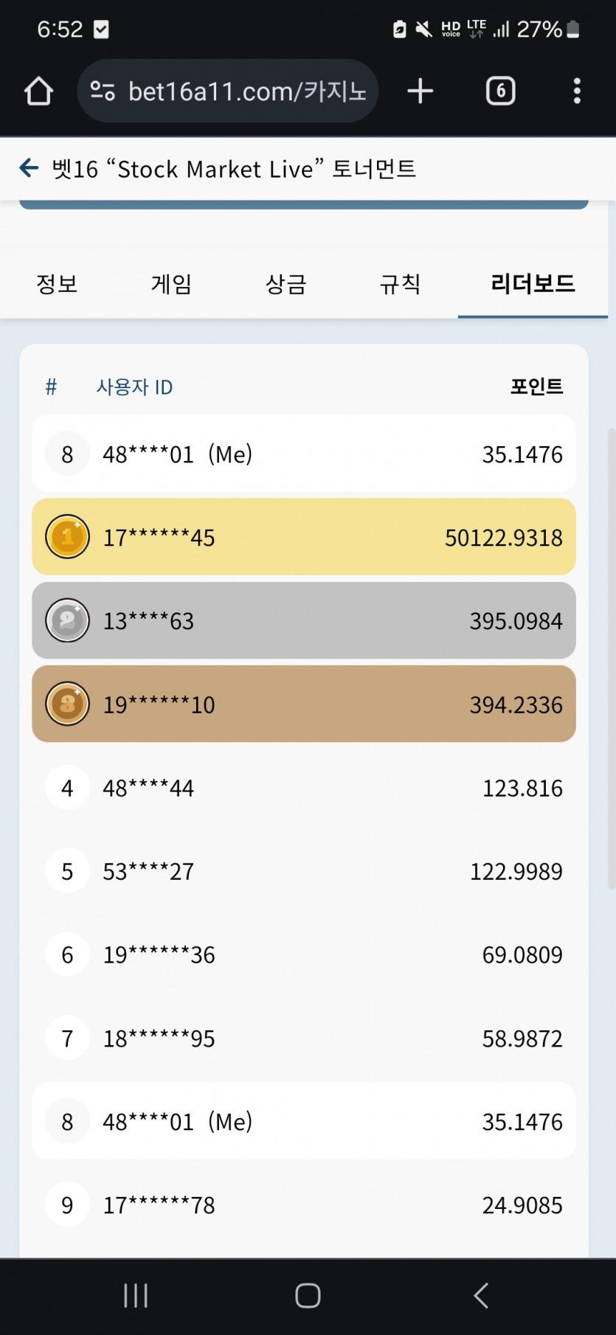Screen dimensions: 616x1335
Task: Switch to the 게임 tab
Action: (x=171, y=284)
